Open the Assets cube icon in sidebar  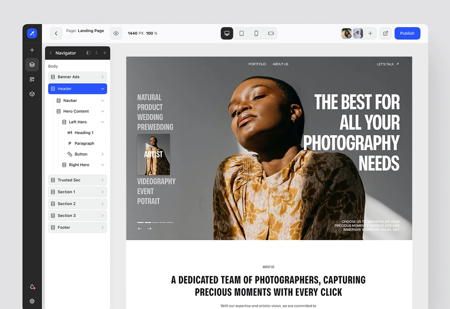tap(32, 94)
